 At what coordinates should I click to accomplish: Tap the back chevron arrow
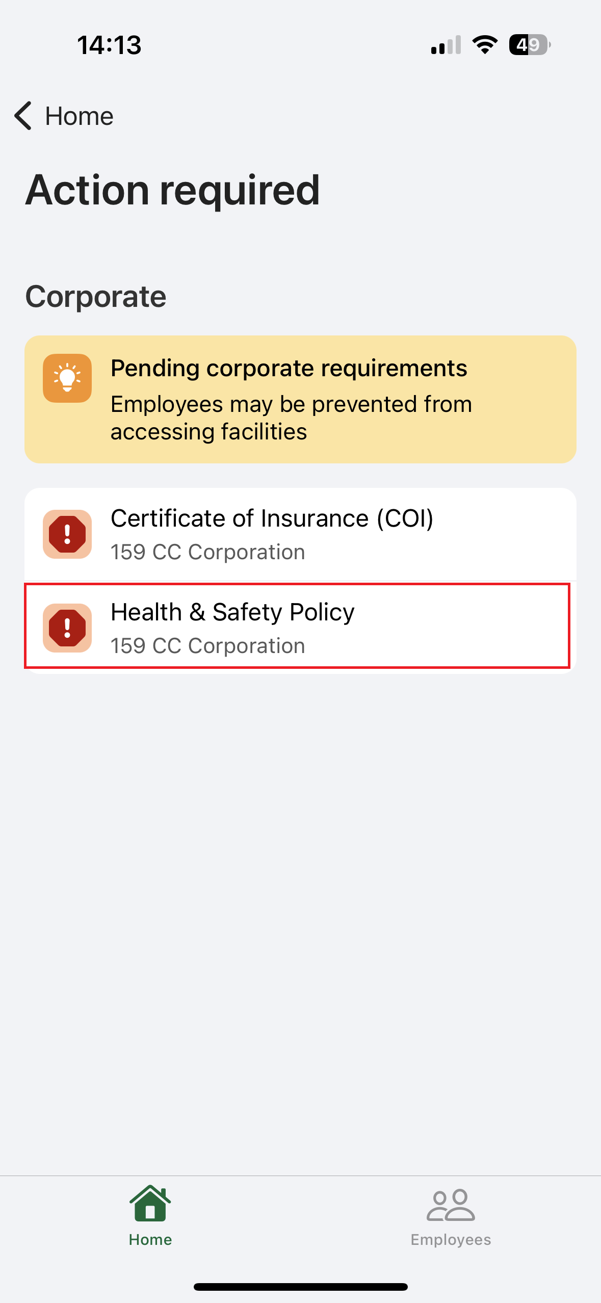tap(23, 116)
